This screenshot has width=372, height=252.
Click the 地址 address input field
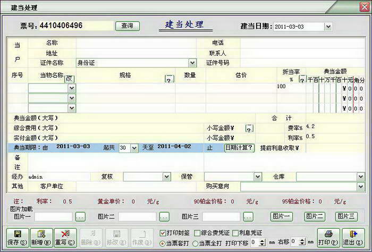pos(136,53)
